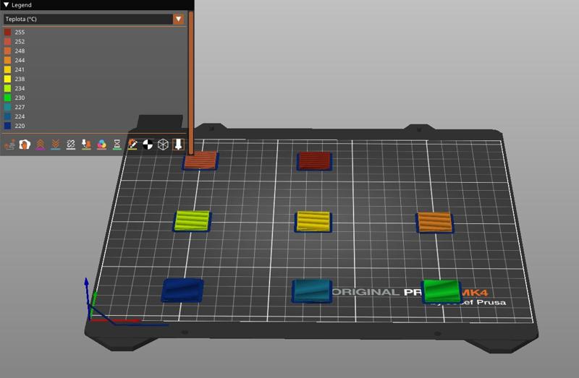Image resolution: width=579 pixels, height=378 pixels.
Task: Toggle custom G-code pencil icon
Action: pyautogui.click(x=132, y=145)
